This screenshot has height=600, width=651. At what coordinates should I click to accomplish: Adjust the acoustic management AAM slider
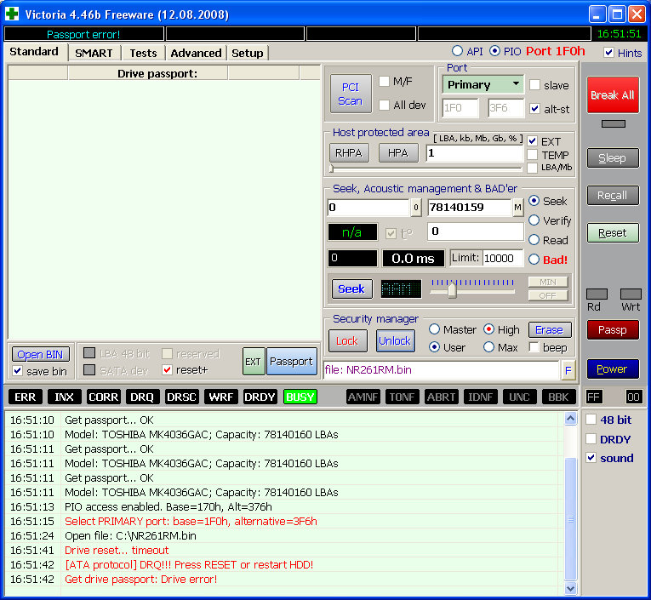click(452, 290)
